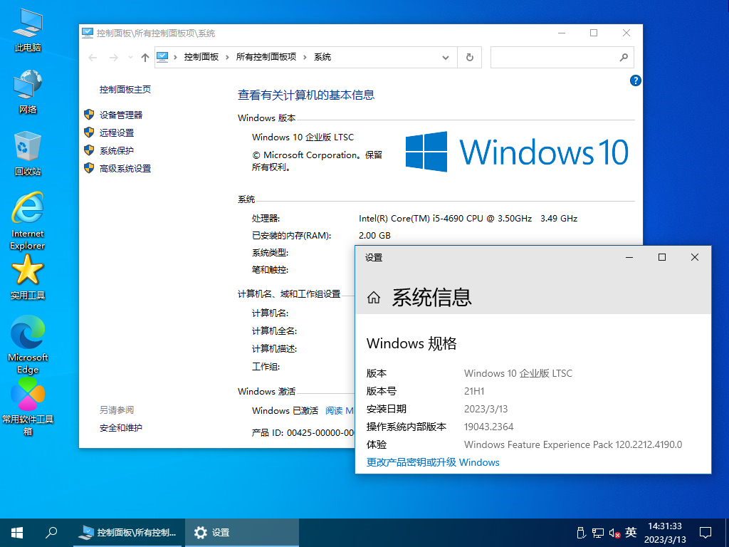Minimize the 设置 window
This screenshot has width=729, height=547.
tap(629, 257)
